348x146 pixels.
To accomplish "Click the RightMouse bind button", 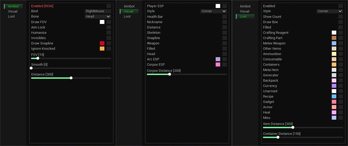I will tap(98, 11).
